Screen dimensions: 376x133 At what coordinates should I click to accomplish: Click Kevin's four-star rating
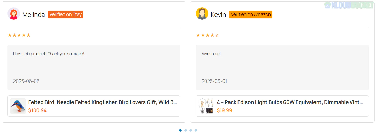click(x=208, y=35)
